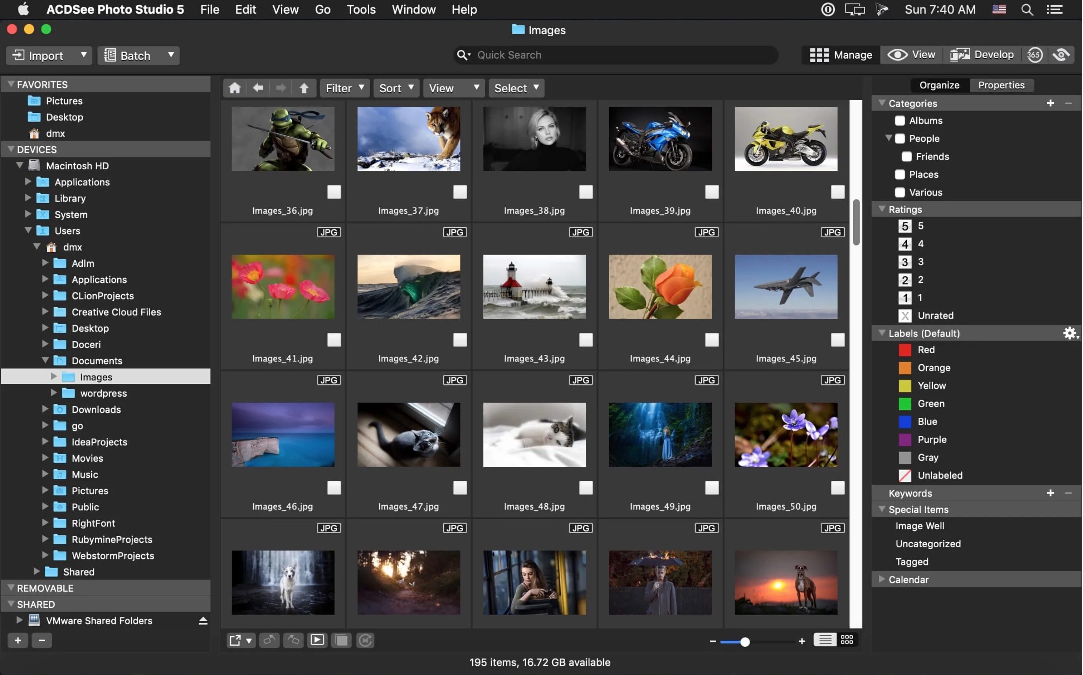Open the external editor share icon

click(x=235, y=640)
